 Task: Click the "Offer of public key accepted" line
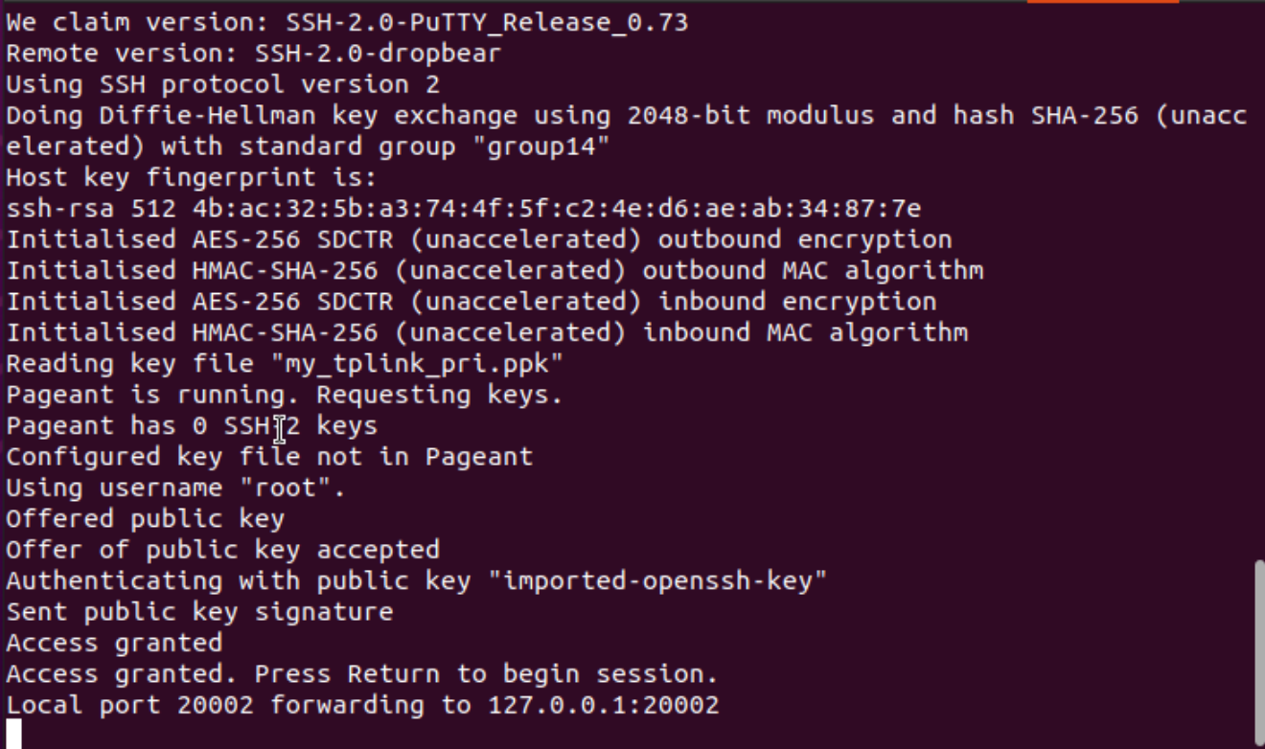tap(222, 550)
